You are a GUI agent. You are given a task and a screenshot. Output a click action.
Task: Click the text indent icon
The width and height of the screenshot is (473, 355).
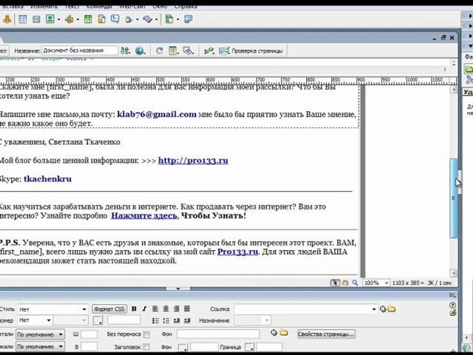pos(187,320)
